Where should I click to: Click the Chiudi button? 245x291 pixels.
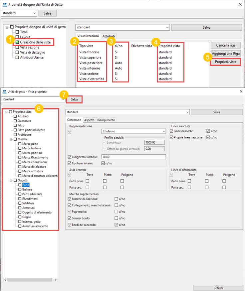pos(219,288)
